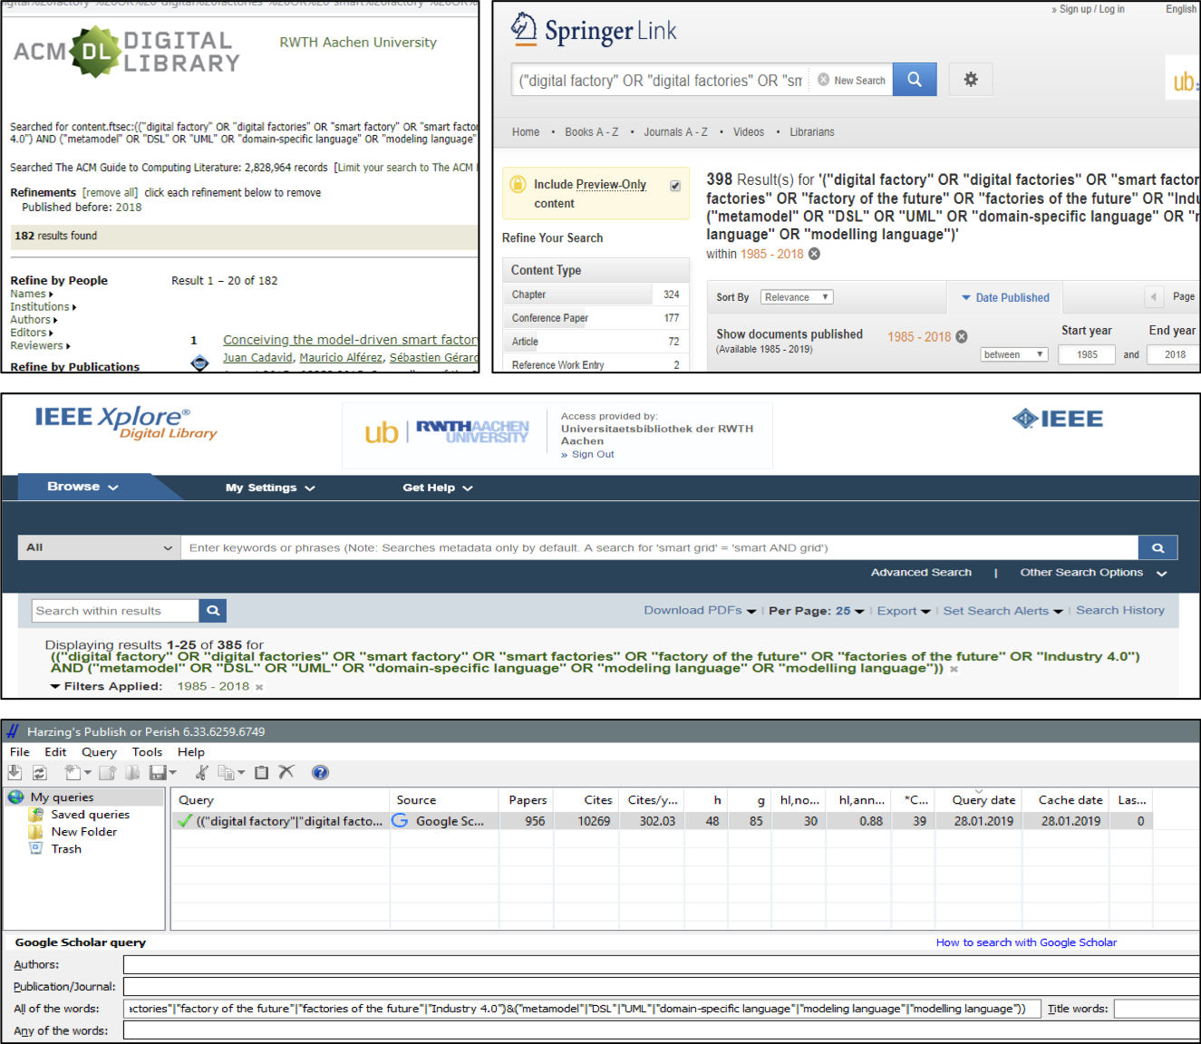Click IEEE Sign Out link
Screen dimensions: 1201x1044
[593, 455]
